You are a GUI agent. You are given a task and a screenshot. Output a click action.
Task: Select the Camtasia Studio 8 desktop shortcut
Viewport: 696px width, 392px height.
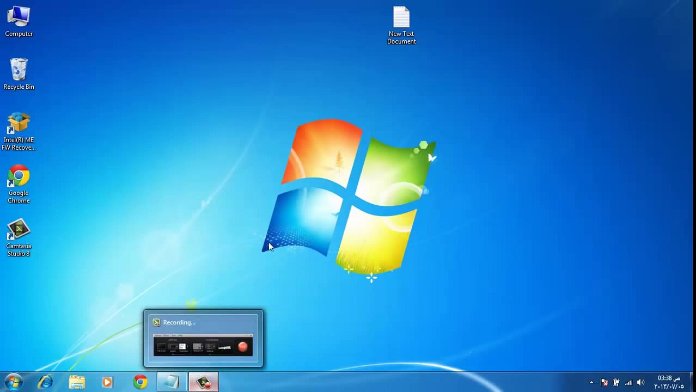point(19,238)
